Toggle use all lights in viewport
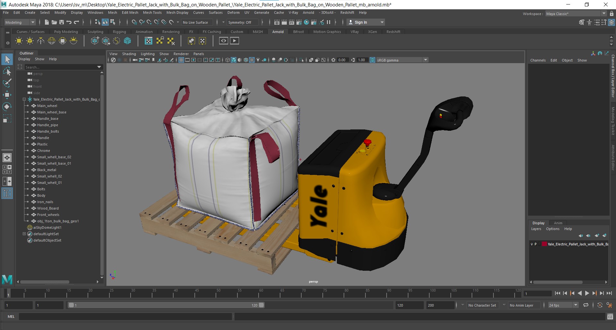The width and height of the screenshot is (616, 330). point(258,60)
